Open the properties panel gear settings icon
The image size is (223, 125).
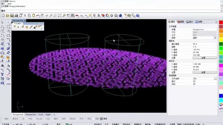pyautogui.click(x=216, y=22)
